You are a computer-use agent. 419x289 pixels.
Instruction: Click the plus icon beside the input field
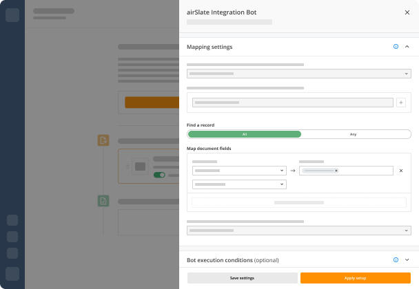pos(401,103)
